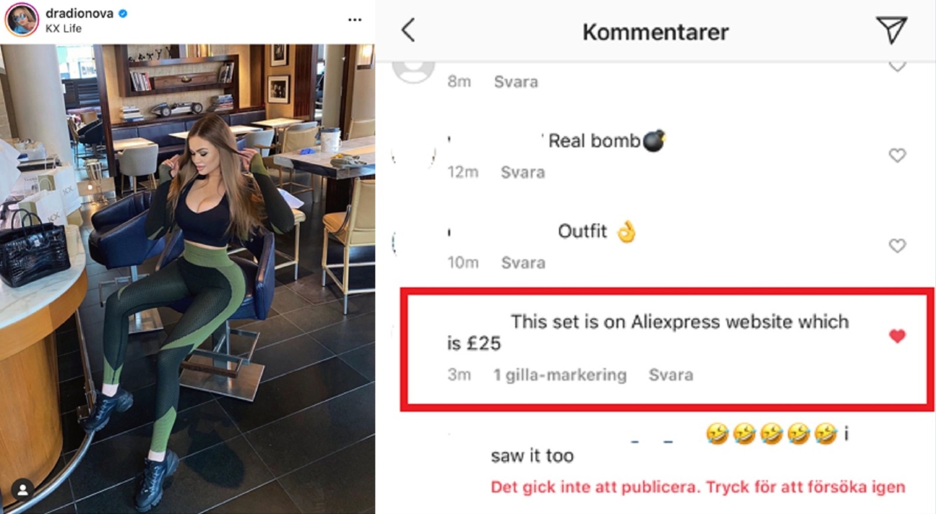Click the blue verified badge
The width and height of the screenshot is (936, 514).
point(123,13)
